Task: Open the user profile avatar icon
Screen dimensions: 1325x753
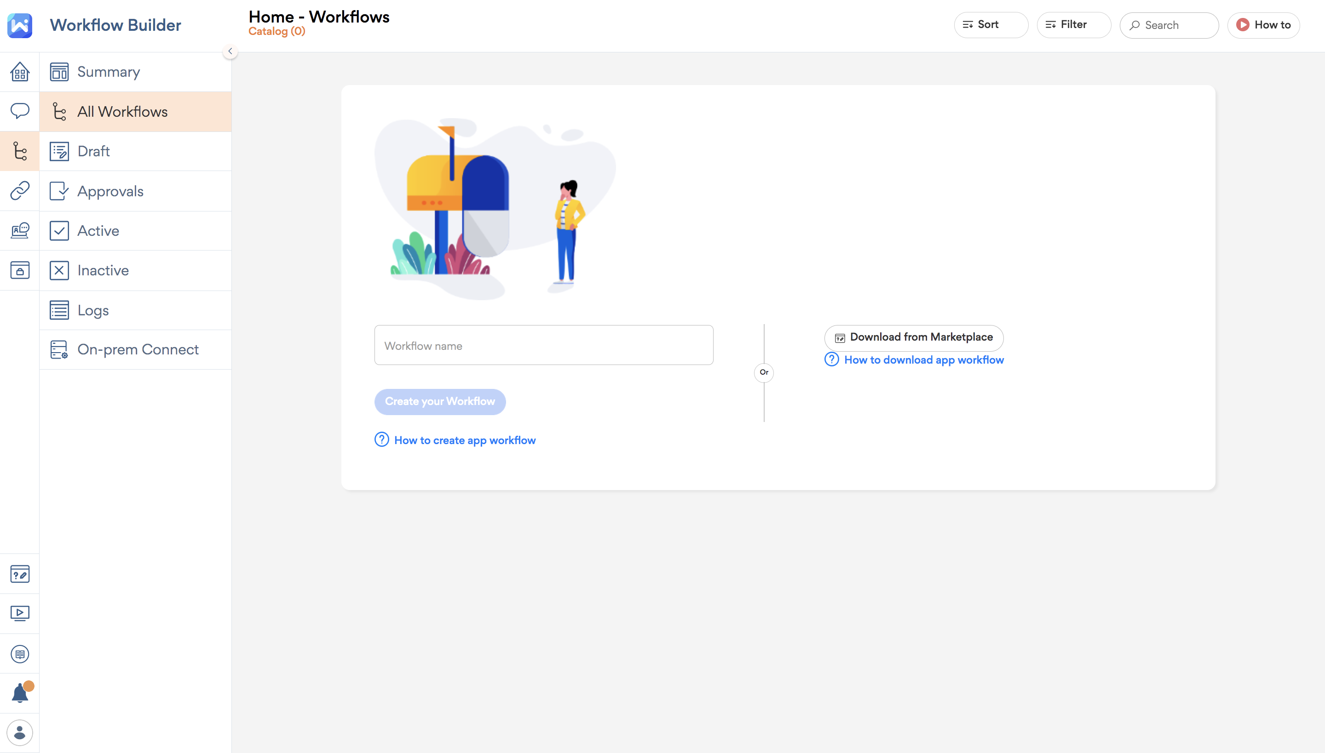Action: tap(20, 733)
